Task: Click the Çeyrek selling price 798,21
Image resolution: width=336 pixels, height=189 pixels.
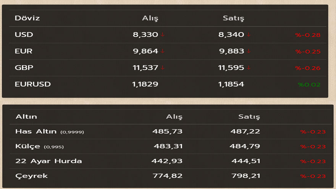Action: [246, 176]
